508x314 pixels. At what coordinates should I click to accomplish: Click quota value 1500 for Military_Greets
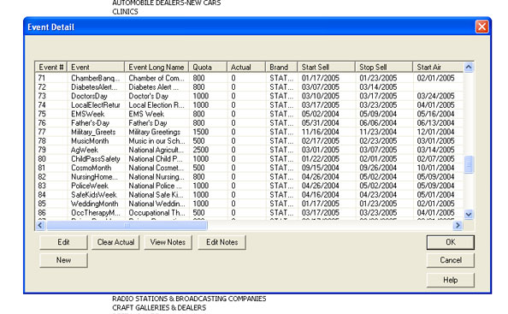(x=200, y=132)
